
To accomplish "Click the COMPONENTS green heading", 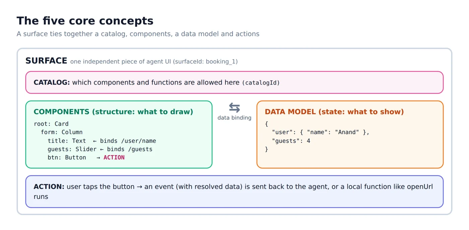I will [114, 112].
